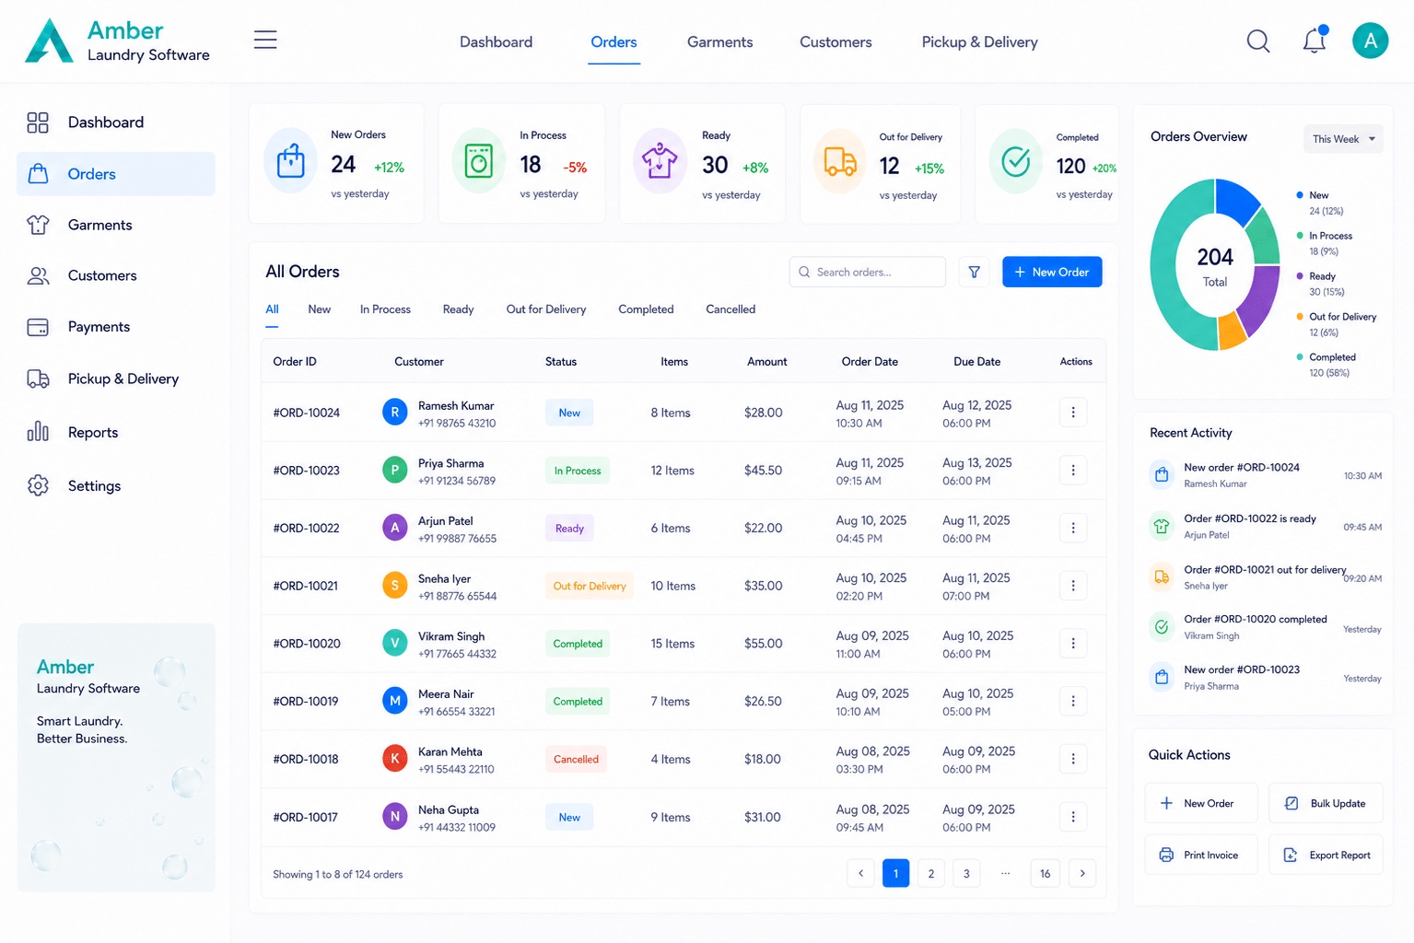Open the hamburger menu icon

265,40
